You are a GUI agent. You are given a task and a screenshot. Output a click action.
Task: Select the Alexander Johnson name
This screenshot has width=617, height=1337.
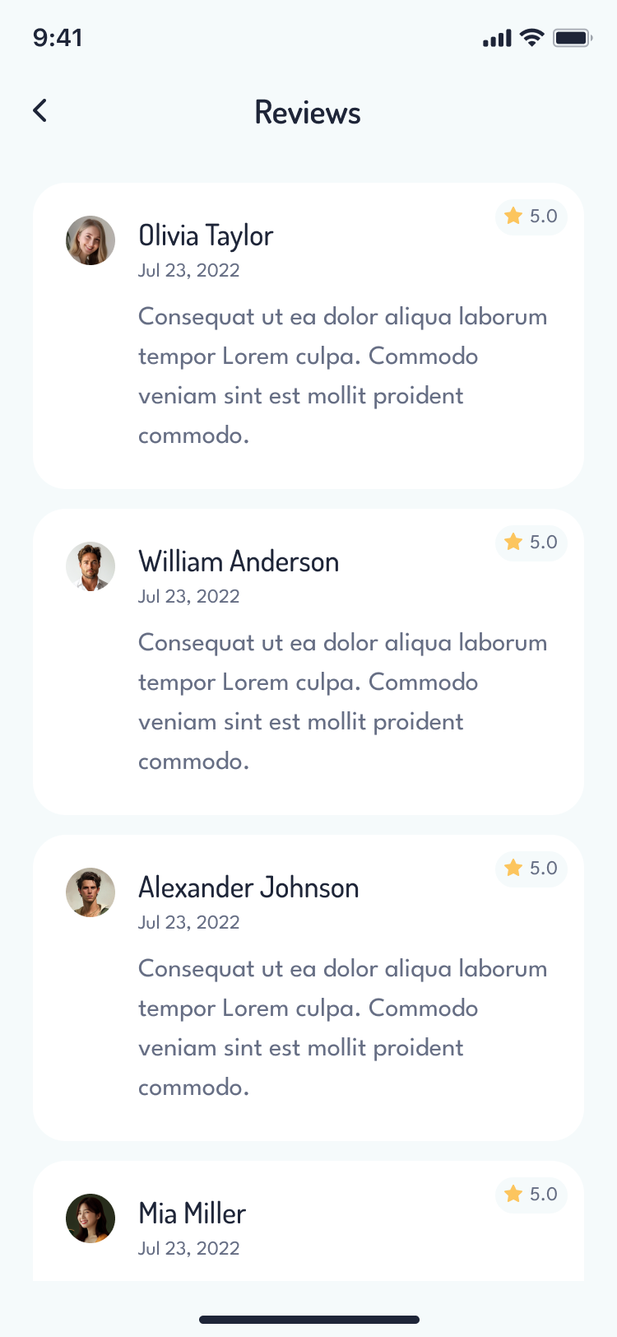click(x=248, y=888)
